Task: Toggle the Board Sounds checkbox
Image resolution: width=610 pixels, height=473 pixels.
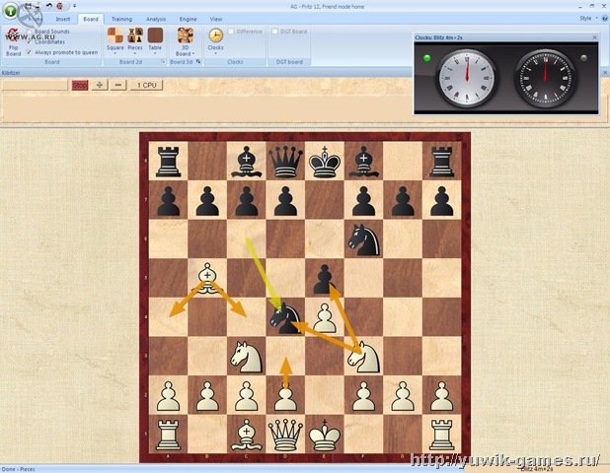Action: coord(30,32)
